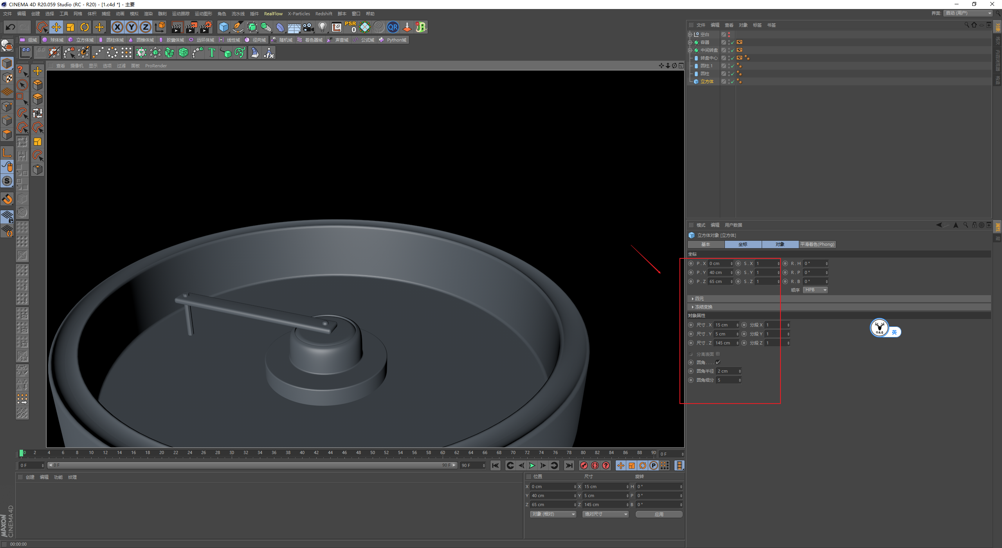Toggle the 圆角 fillet checkbox
Image resolution: width=1002 pixels, height=548 pixels.
[x=718, y=362]
